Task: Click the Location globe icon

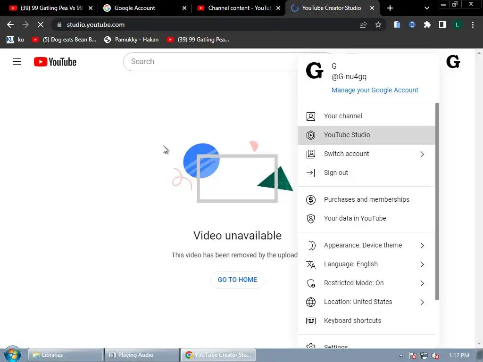Action: point(311,302)
